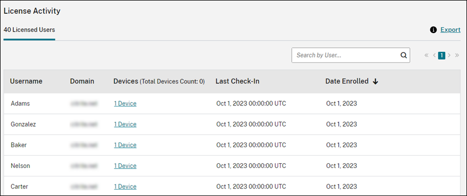The width and height of the screenshot is (467, 196).
Task: Go to first page double-arrow
Action: click(x=427, y=56)
